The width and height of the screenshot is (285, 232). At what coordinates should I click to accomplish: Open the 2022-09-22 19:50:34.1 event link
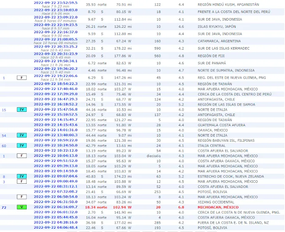coord(56,61)
